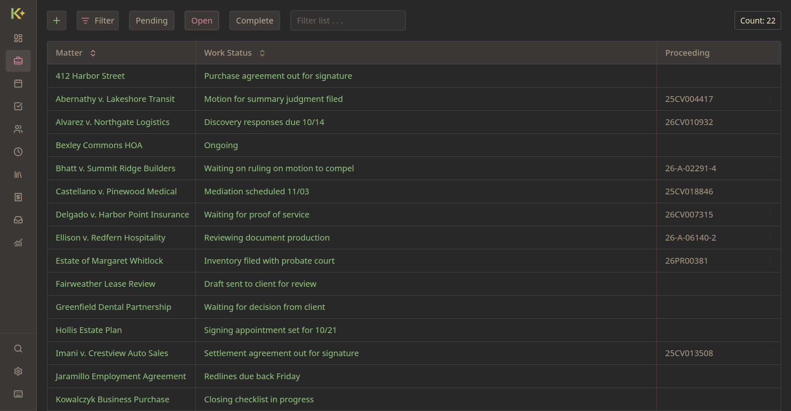
Task: Toggle the Complete status filter
Action: click(254, 21)
